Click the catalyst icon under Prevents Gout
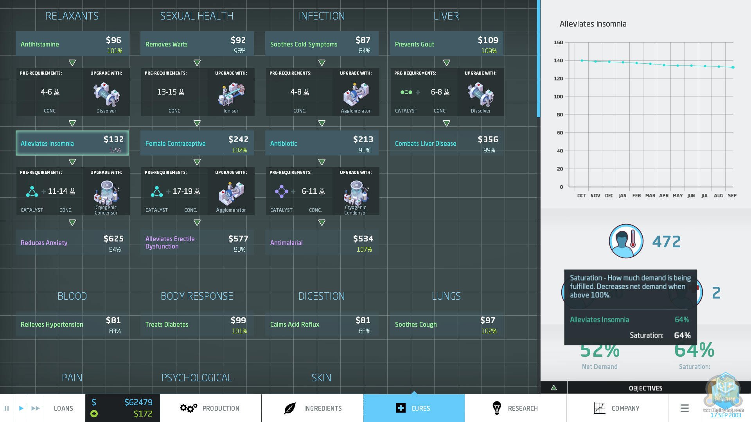751x422 pixels. pyautogui.click(x=406, y=92)
